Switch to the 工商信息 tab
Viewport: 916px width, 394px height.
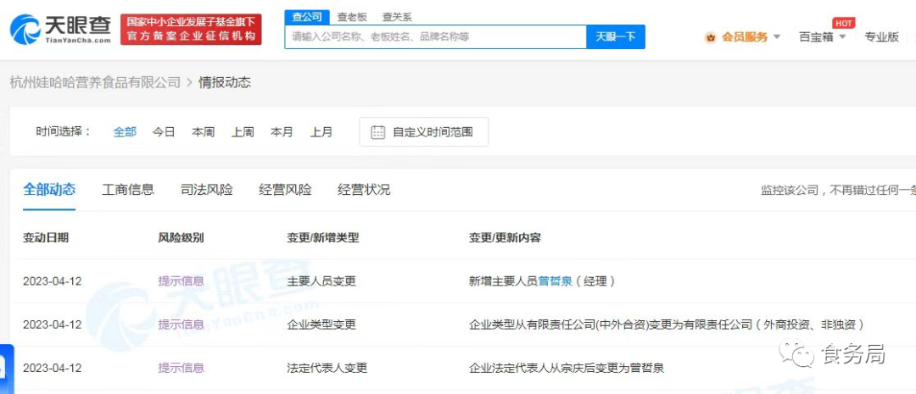pos(128,189)
